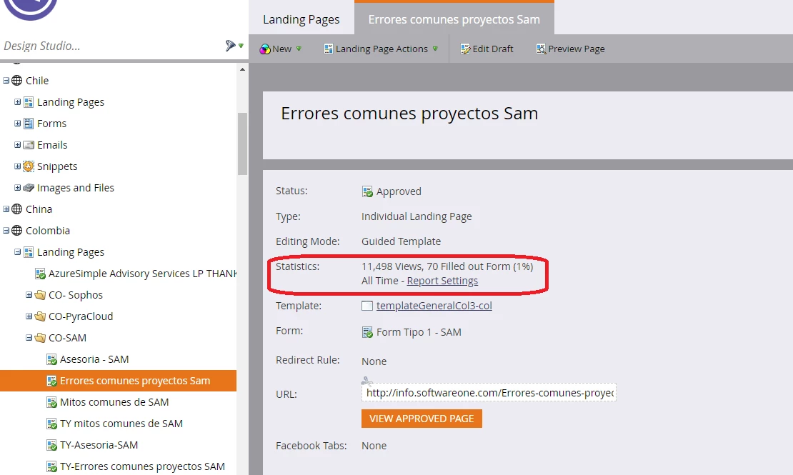Click the Snippets icon in tree
793x475 pixels.
[29, 166]
